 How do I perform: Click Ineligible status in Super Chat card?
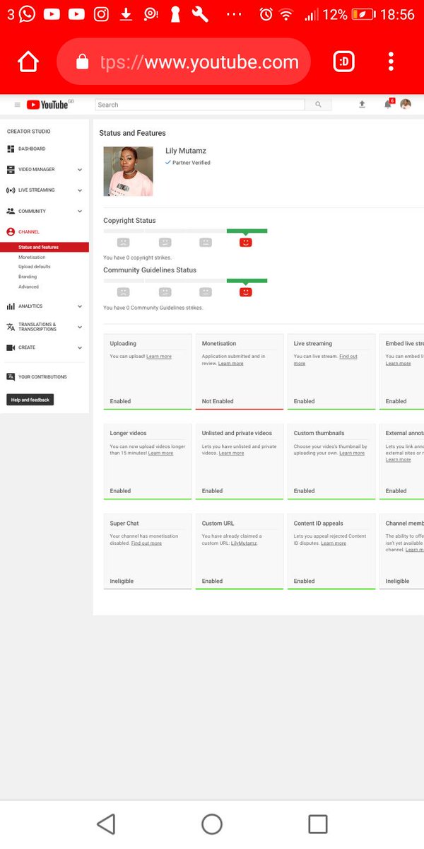122,581
